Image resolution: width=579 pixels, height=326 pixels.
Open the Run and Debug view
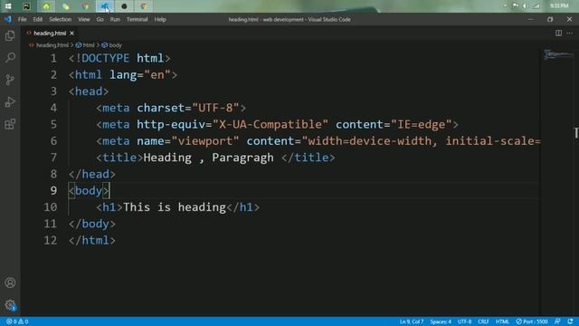(10, 101)
